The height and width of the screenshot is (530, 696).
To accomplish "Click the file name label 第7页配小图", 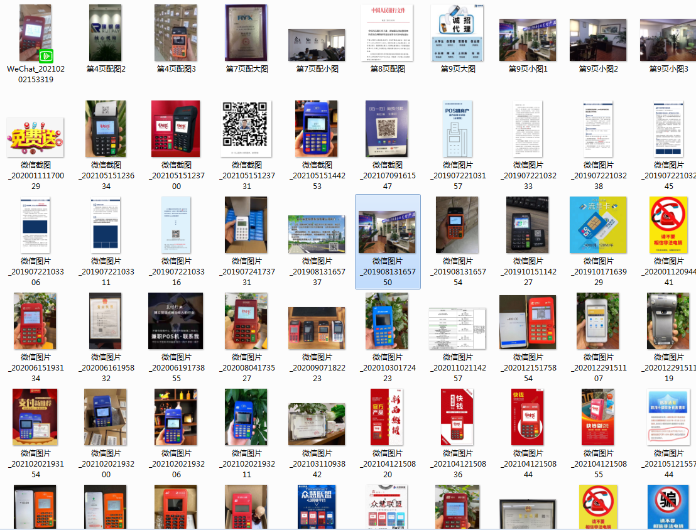I will pos(317,69).
